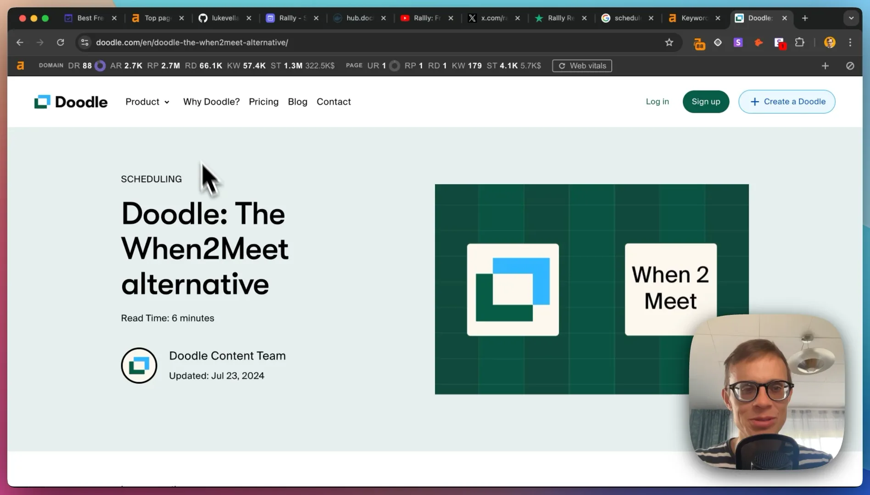This screenshot has width=870, height=495.
Task: Open the Extensions puzzle-piece icon
Action: 800,42
